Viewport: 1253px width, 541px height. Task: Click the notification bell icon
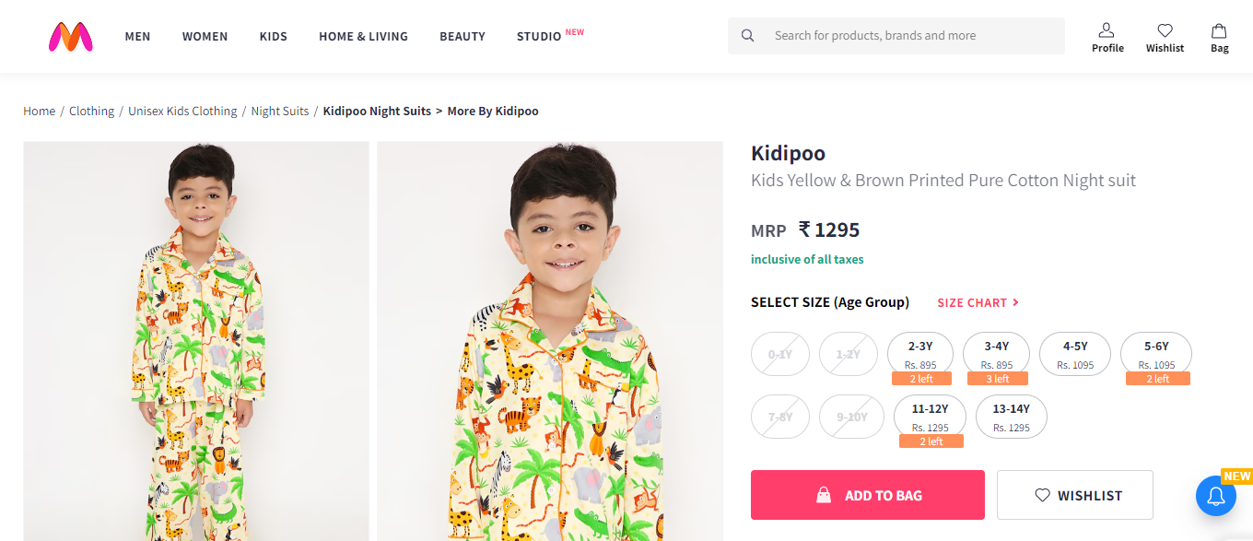[1215, 496]
